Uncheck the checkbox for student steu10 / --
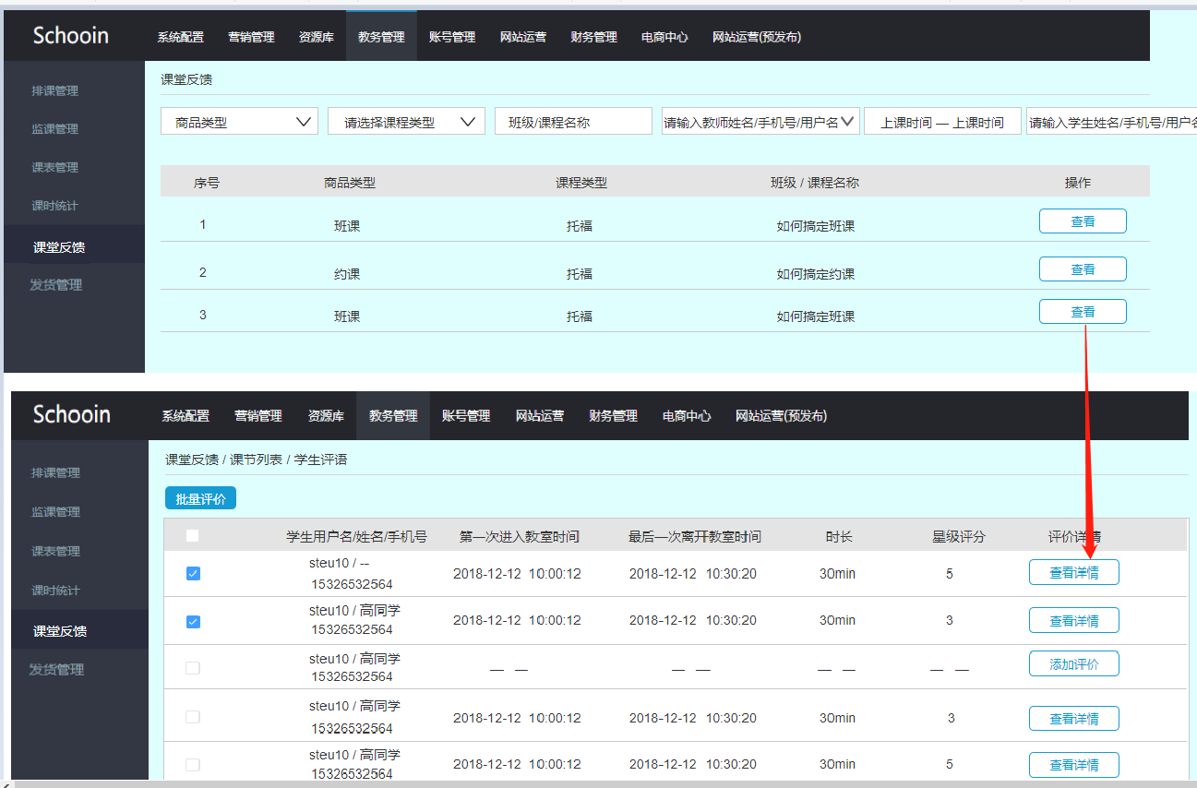 click(193, 574)
